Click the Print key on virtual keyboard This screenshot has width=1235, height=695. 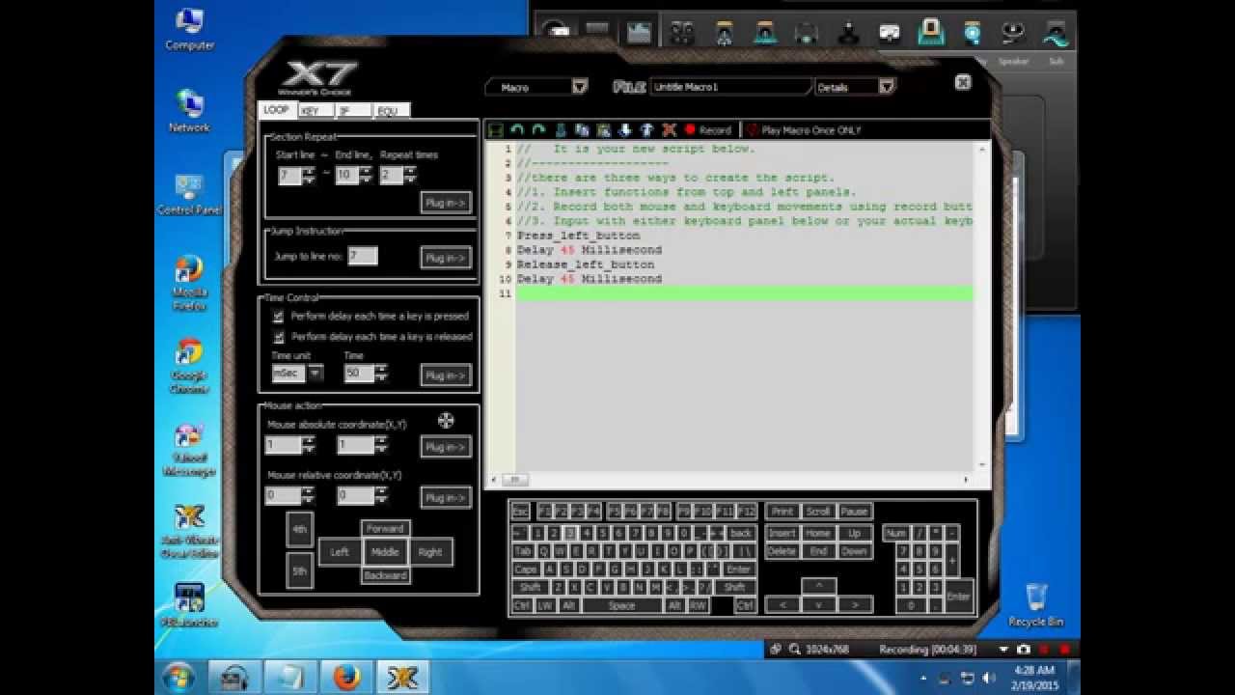point(782,512)
